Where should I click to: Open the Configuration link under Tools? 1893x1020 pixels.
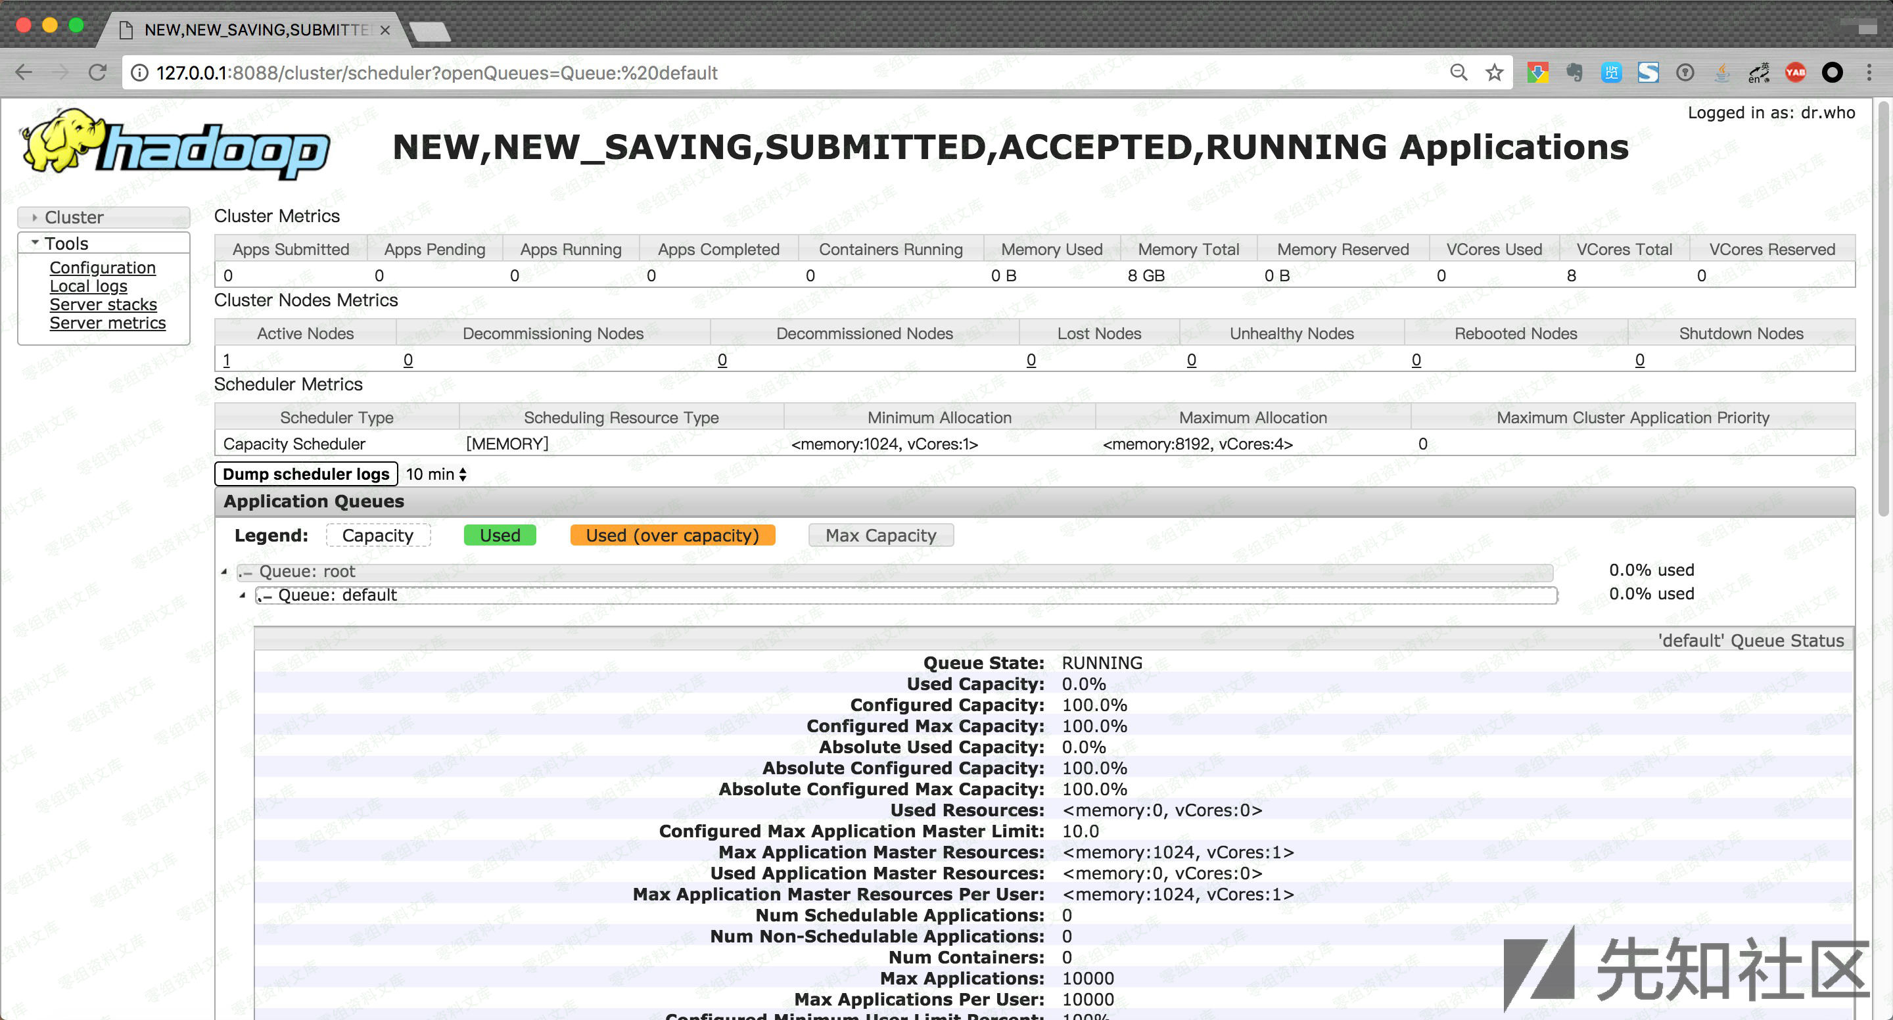[x=102, y=267]
